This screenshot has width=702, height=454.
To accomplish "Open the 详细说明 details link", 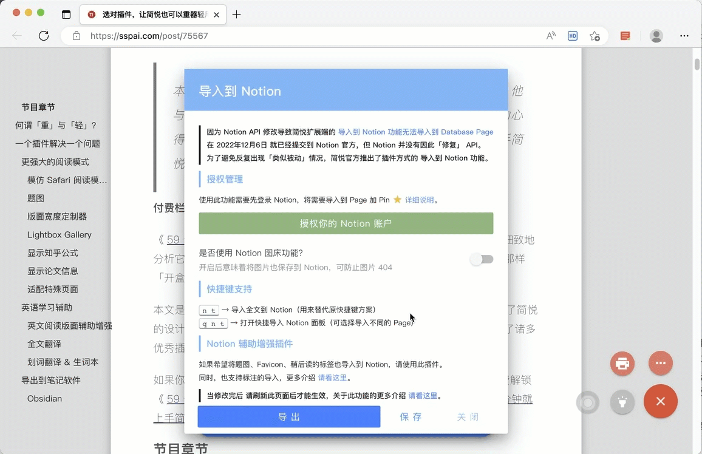I will click(419, 200).
